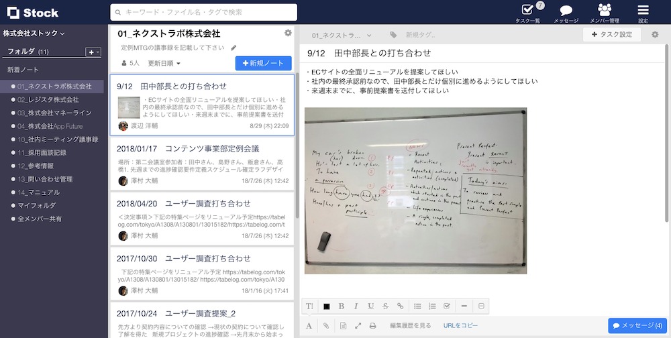Screen dimensions: 671x338
Task: Create a note with 新規ノート button
Action: [263, 63]
